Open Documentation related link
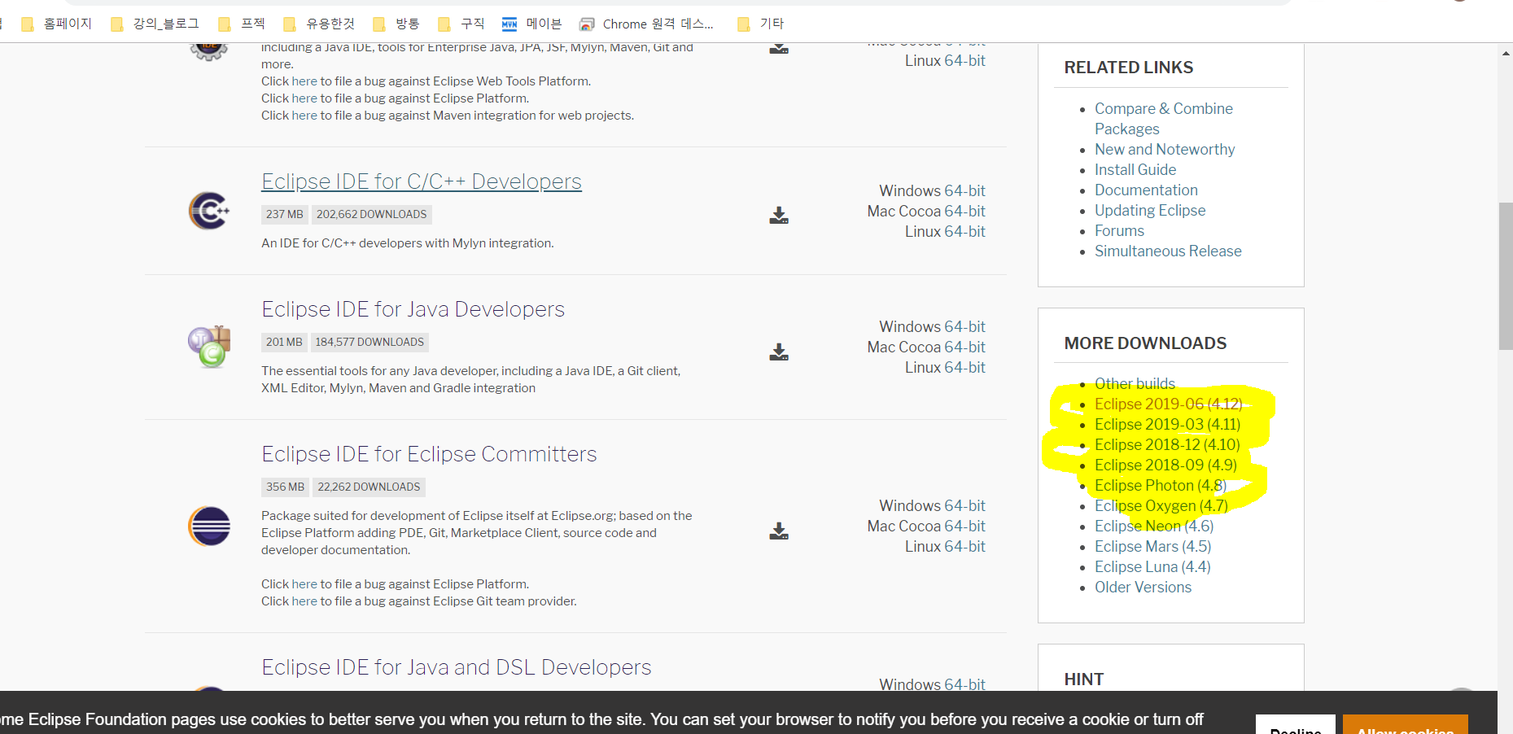 1146,190
